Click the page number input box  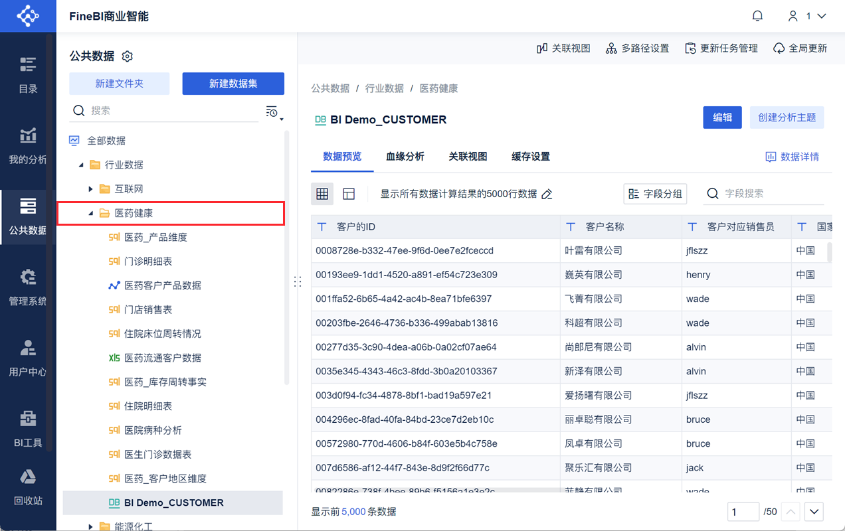[x=743, y=512]
